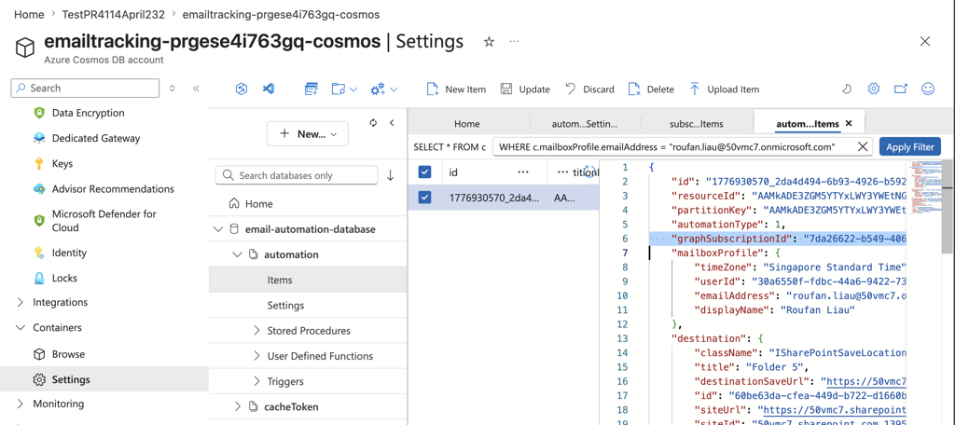
Task: Expand the cacheToken container
Action: click(x=238, y=406)
